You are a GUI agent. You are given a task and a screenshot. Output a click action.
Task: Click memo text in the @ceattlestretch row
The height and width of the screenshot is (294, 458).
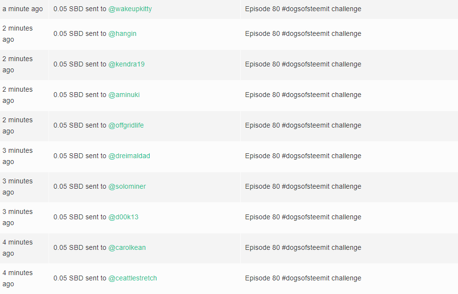click(x=303, y=278)
